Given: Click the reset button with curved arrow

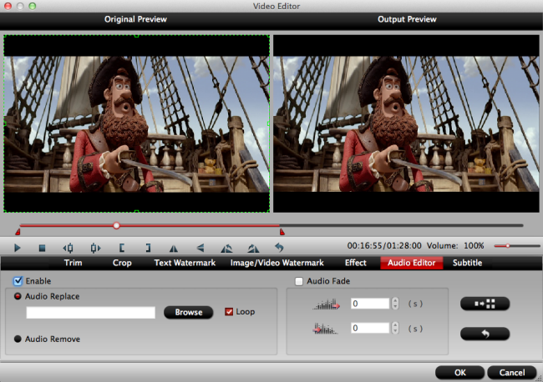Looking at the screenshot, I should (x=485, y=334).
